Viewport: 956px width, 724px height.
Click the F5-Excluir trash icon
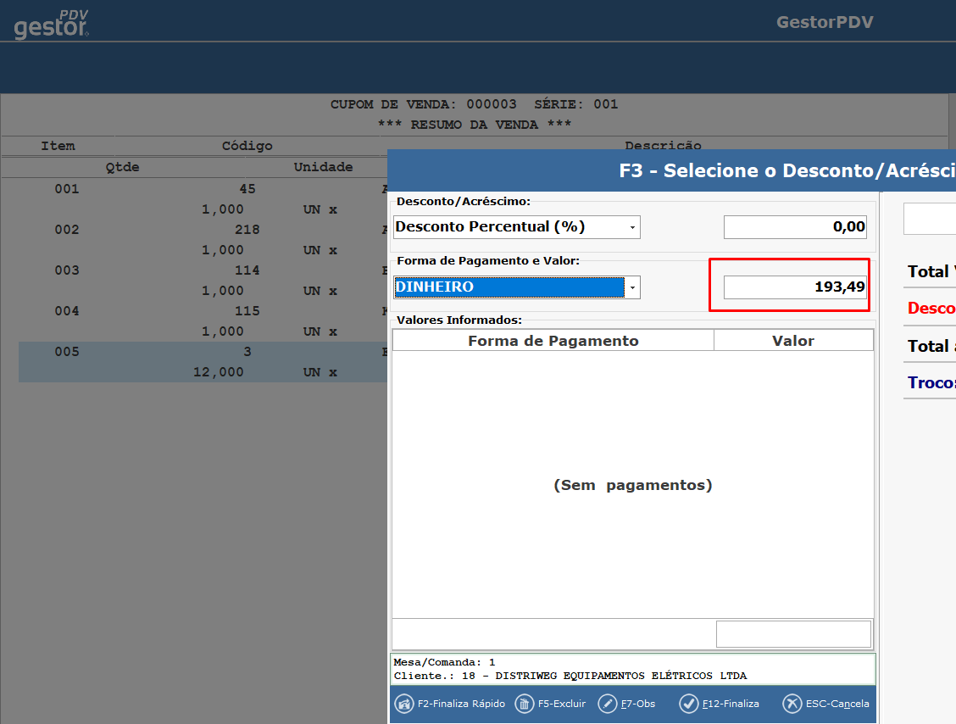point(525,704)
